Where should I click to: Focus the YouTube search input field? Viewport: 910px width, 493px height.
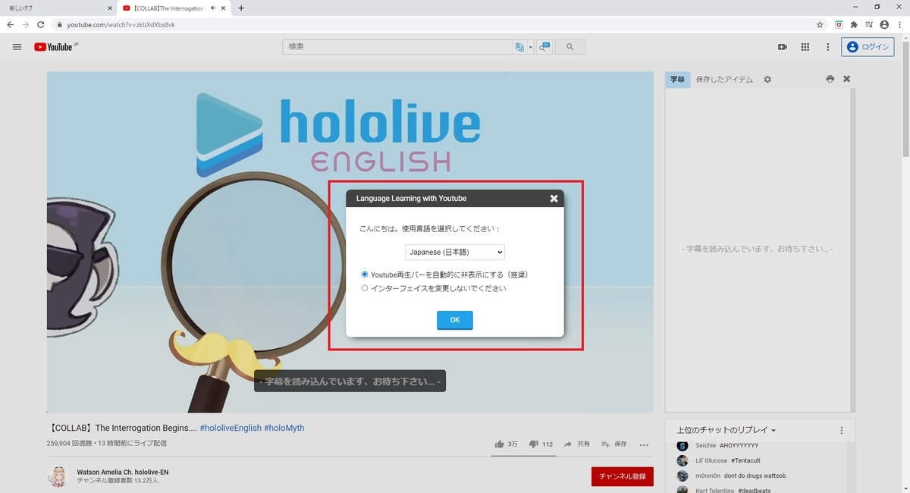click(398, 47)
